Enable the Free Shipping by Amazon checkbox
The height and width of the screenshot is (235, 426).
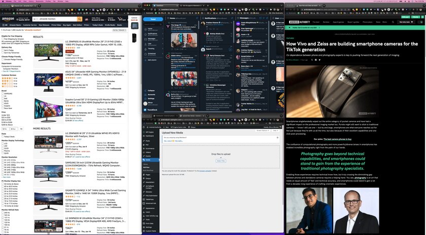pyautogui.click(x=3, y=39)
